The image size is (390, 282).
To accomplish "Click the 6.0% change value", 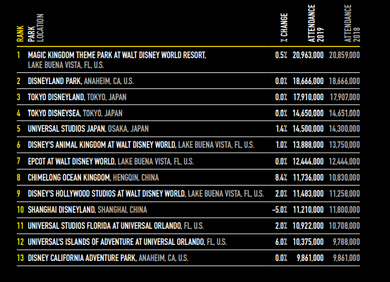I will pos(281,242).
